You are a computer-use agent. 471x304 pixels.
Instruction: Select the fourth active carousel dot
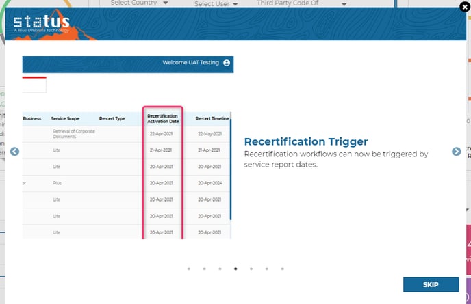(x=235, y=268)
